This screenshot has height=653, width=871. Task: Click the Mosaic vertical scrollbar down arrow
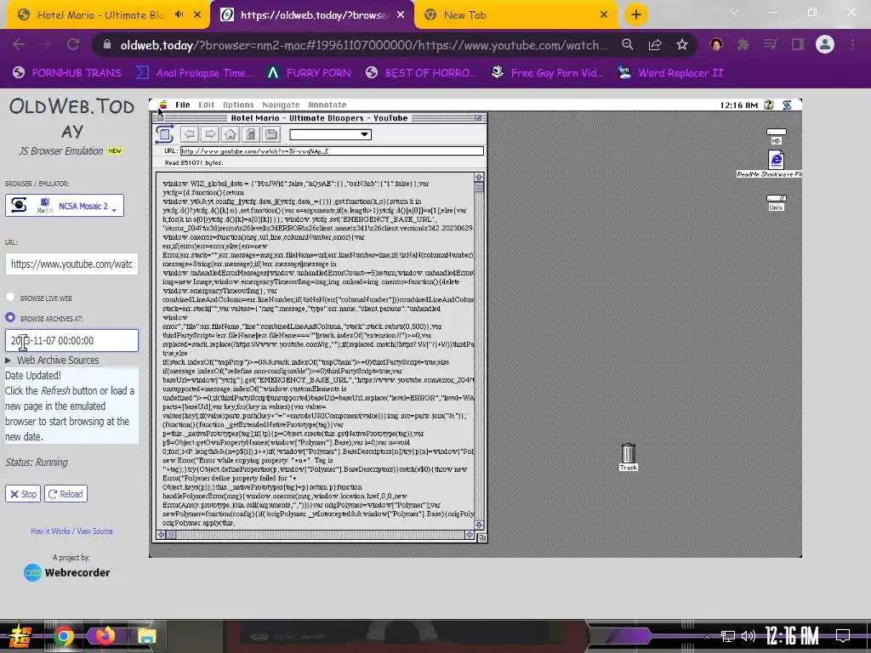pyautogui.click(x=479, y=525)
